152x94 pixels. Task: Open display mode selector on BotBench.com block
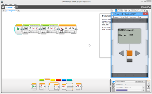pos(25,32)
